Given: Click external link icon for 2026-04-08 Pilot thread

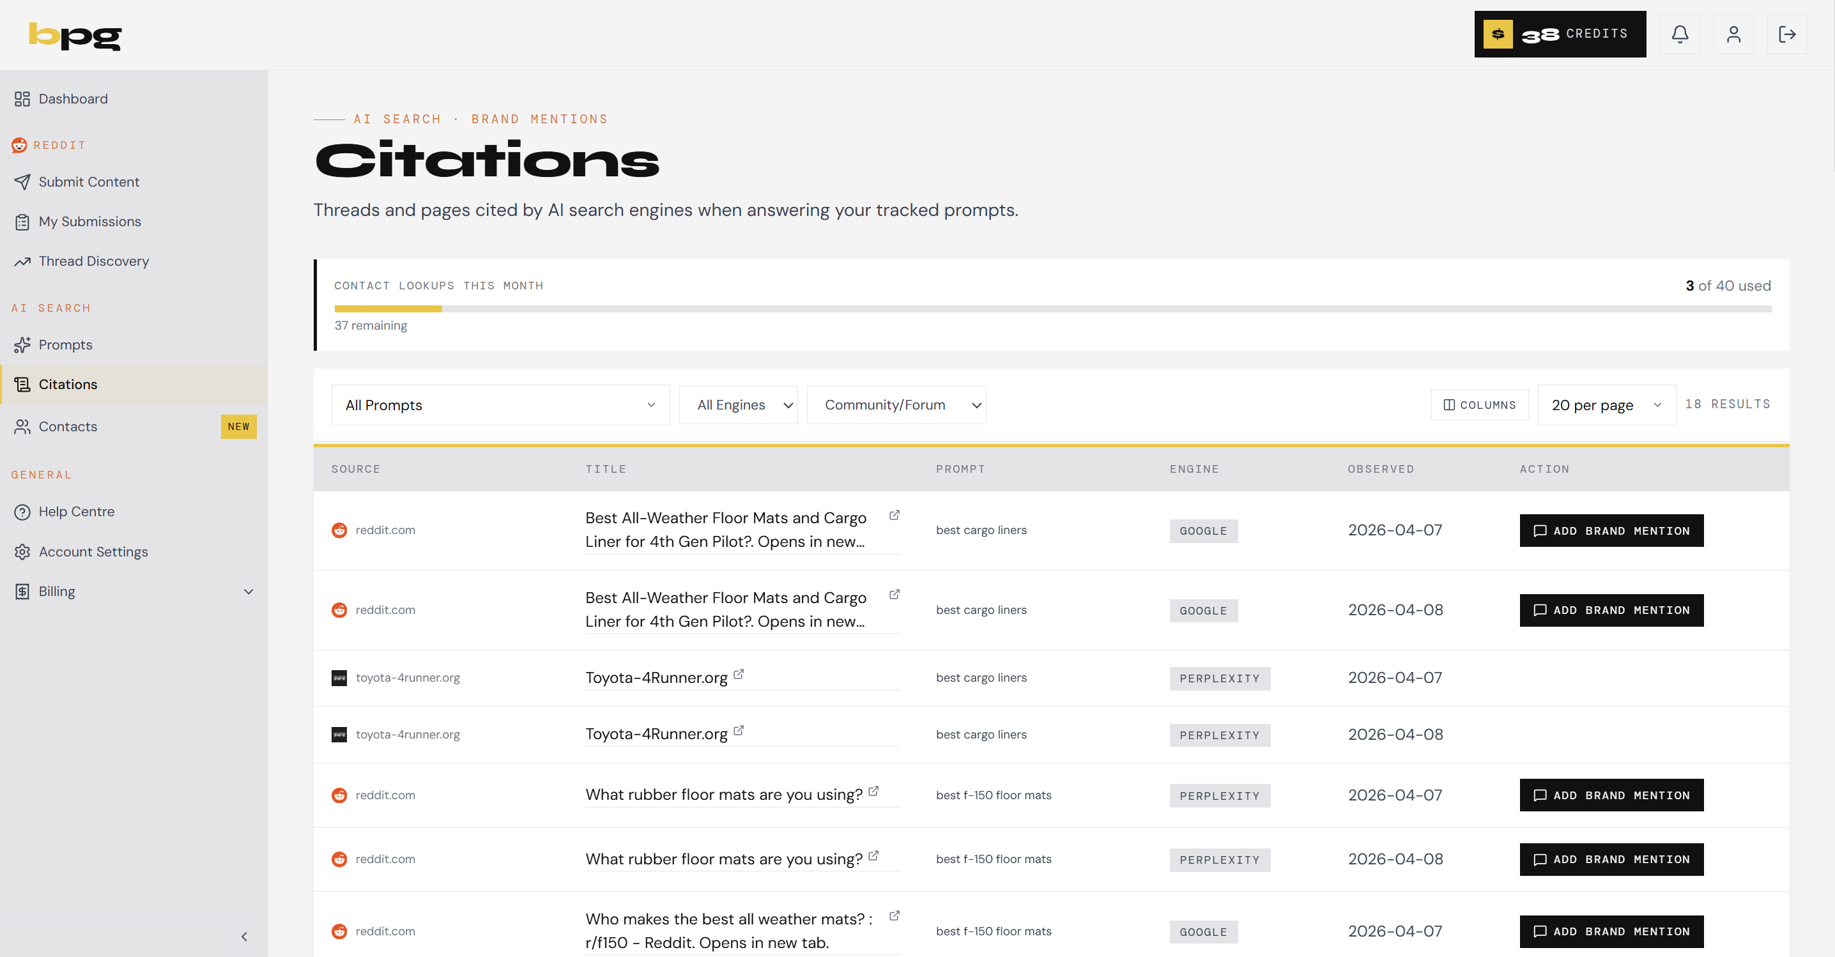Looking at the screenshot, I should point(894,595).
